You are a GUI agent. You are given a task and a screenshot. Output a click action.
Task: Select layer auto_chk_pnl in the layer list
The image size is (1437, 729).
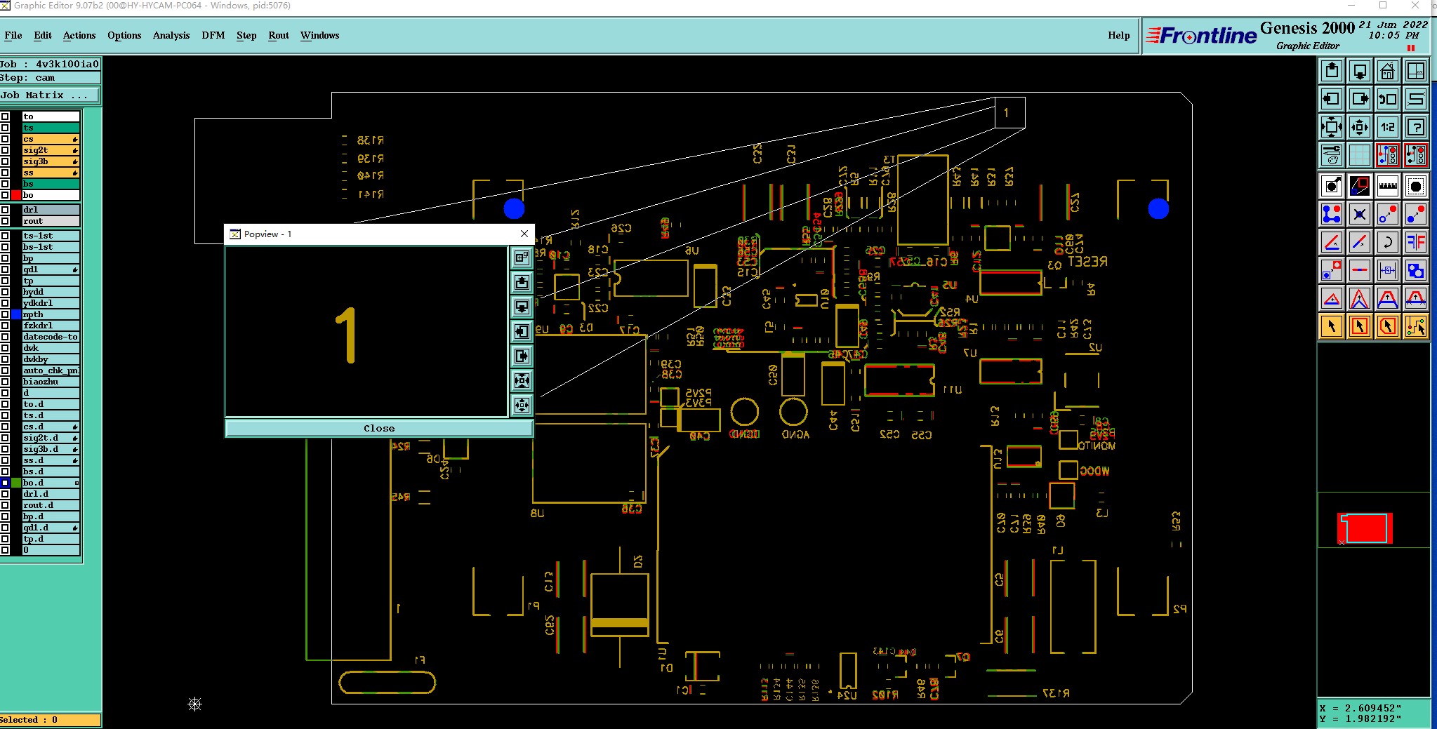[51, 370]
